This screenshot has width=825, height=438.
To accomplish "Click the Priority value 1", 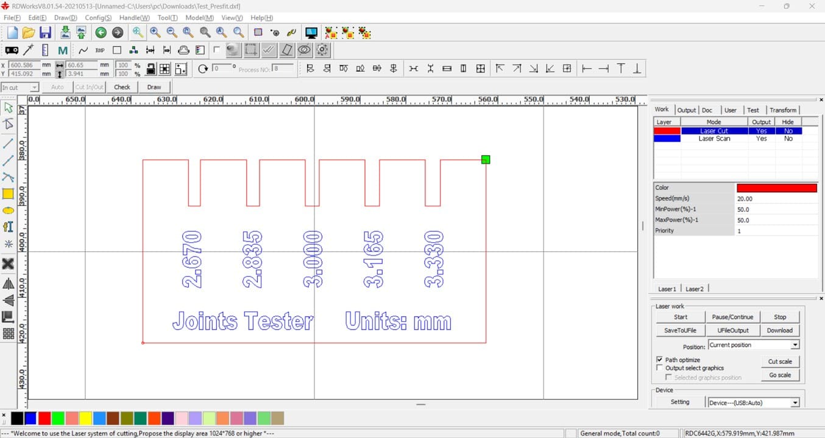I will [x=739, y=231].
